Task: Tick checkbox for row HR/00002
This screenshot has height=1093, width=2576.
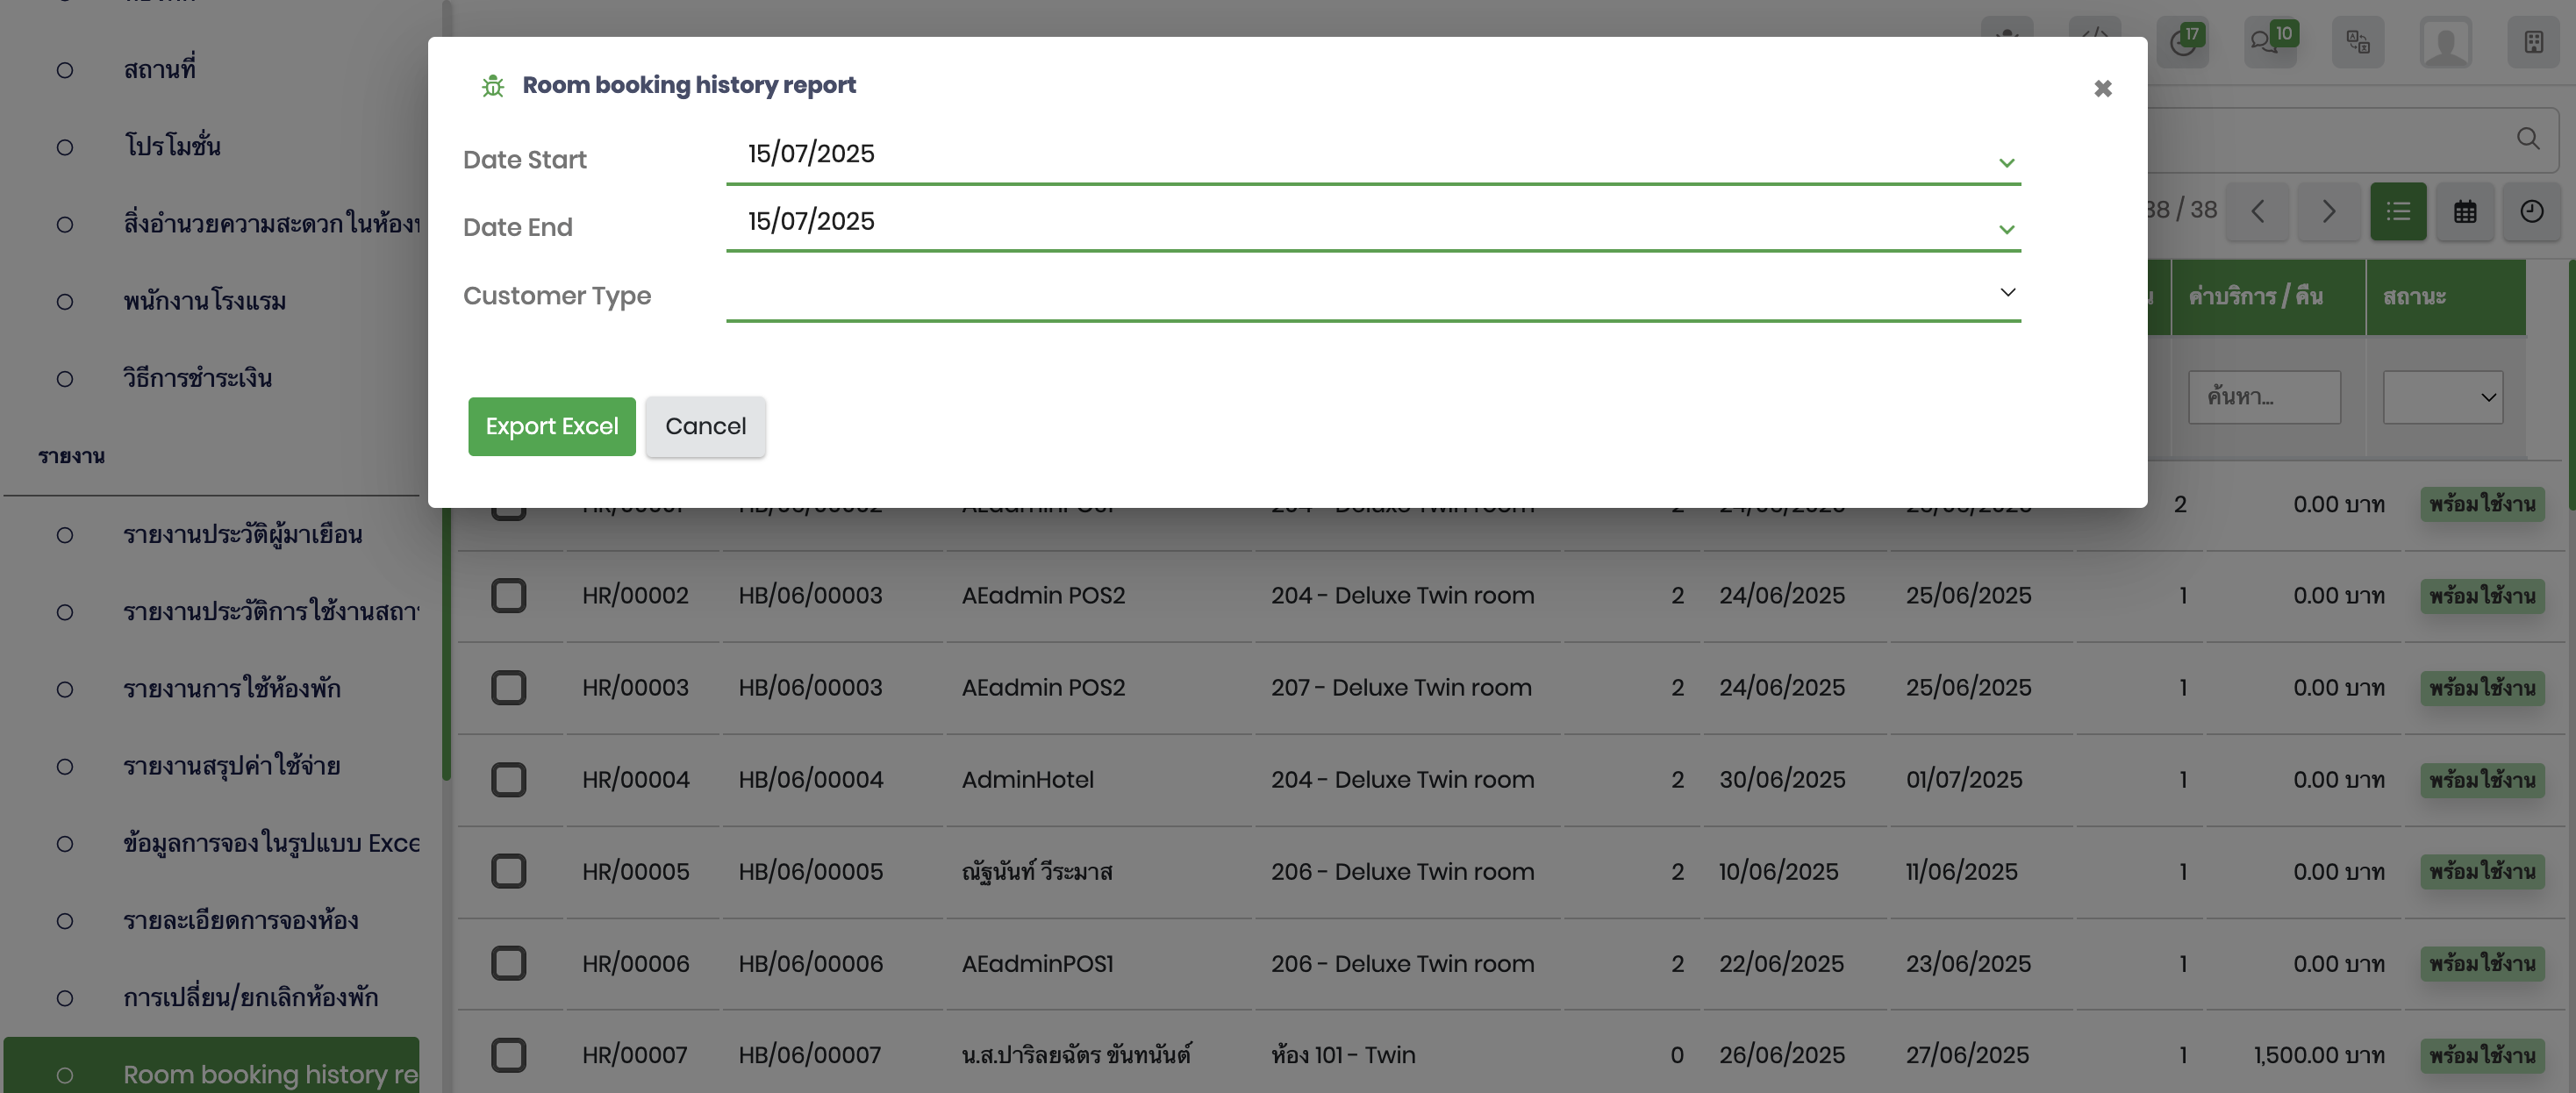Action: click(508, 596)
